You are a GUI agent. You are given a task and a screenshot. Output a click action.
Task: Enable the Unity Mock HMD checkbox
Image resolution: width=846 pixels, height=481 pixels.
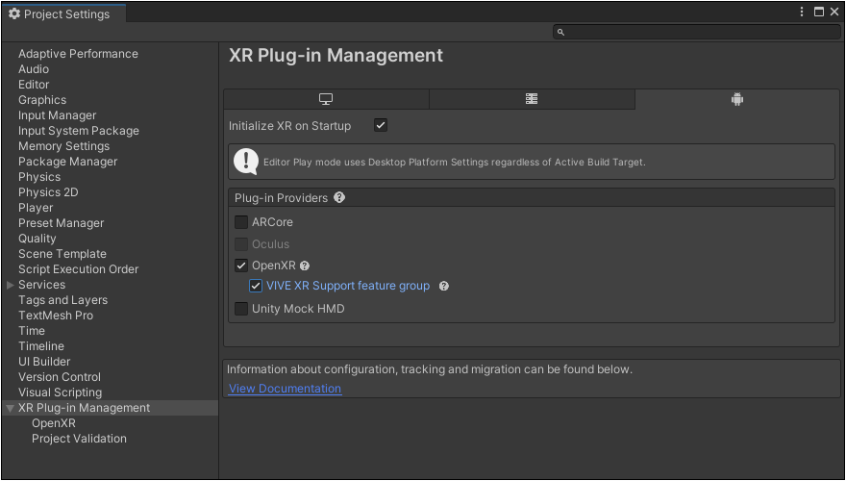point(241,309)
